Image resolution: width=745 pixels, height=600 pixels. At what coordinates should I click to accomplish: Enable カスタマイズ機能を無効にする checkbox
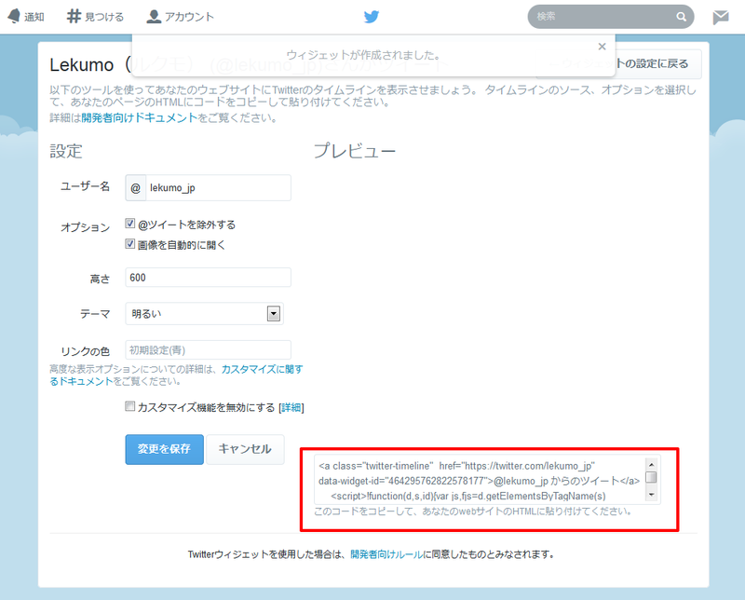(x=129, y=406)
